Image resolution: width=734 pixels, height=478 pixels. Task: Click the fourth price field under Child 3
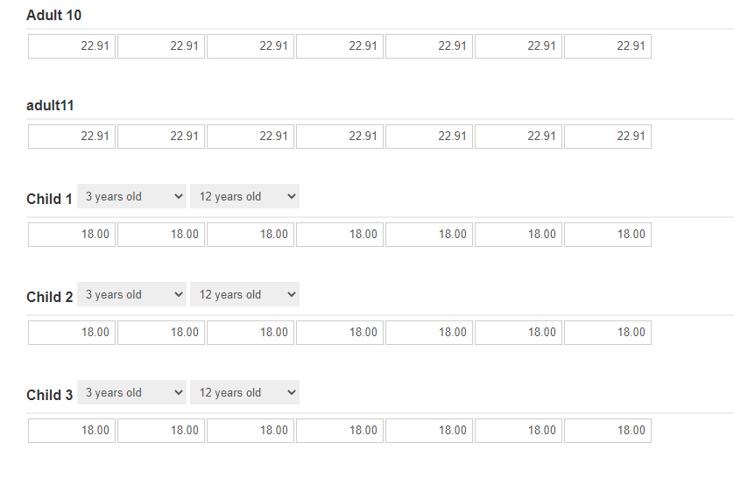pos(340,431)
